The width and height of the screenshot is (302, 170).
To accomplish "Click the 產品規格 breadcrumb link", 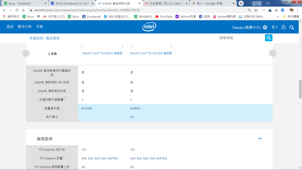I will coord(53,38).
